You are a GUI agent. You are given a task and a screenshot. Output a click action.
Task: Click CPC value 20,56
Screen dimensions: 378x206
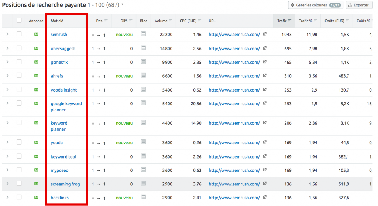(x=196, y=104)
